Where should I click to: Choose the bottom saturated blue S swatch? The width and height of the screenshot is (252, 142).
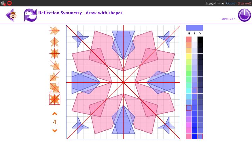pyautogui.click(x=194, y=136)
